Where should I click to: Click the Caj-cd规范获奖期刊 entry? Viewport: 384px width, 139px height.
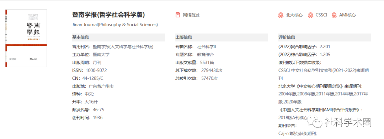pos(298,134)
